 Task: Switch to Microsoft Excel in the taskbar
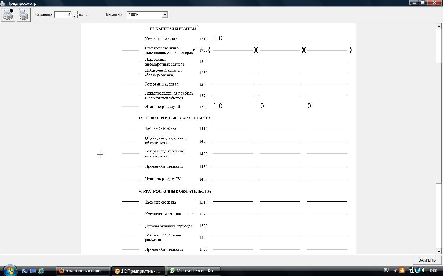pos(194,271)
